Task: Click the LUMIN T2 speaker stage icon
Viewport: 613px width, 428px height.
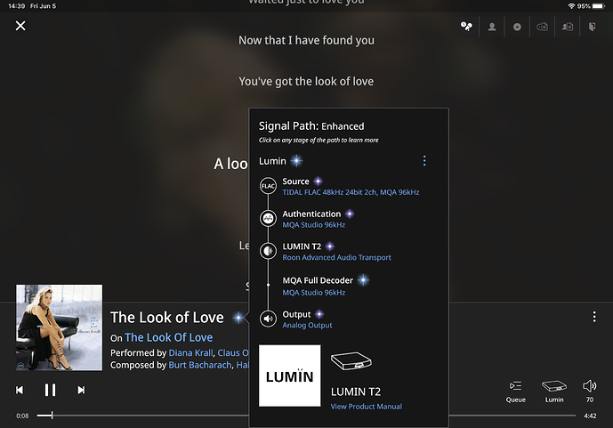Action: 268,251
